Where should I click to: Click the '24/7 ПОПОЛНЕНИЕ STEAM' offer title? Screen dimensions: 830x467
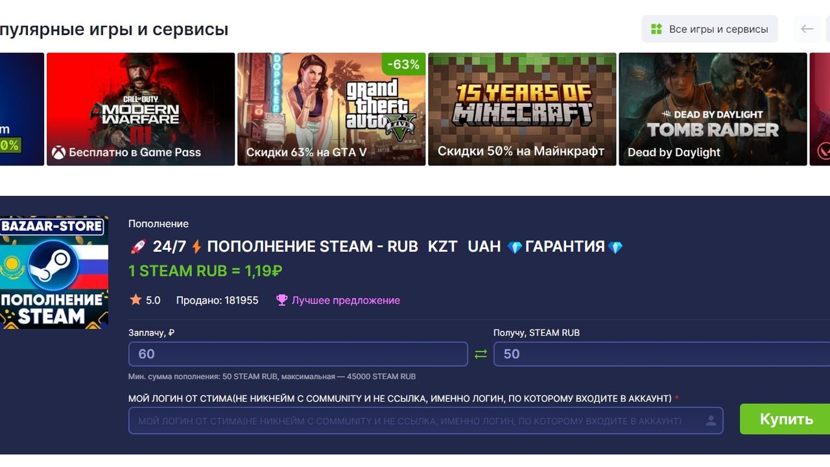click(x=376, y=246)
